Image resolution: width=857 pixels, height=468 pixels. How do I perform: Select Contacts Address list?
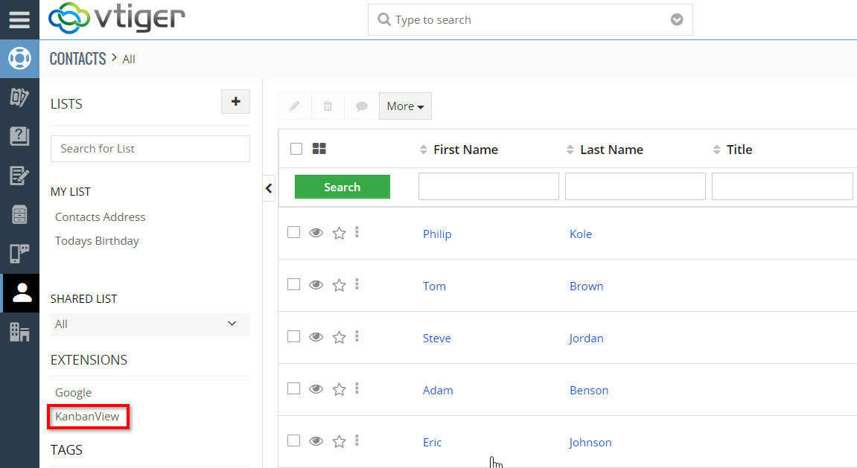(100, 217)
